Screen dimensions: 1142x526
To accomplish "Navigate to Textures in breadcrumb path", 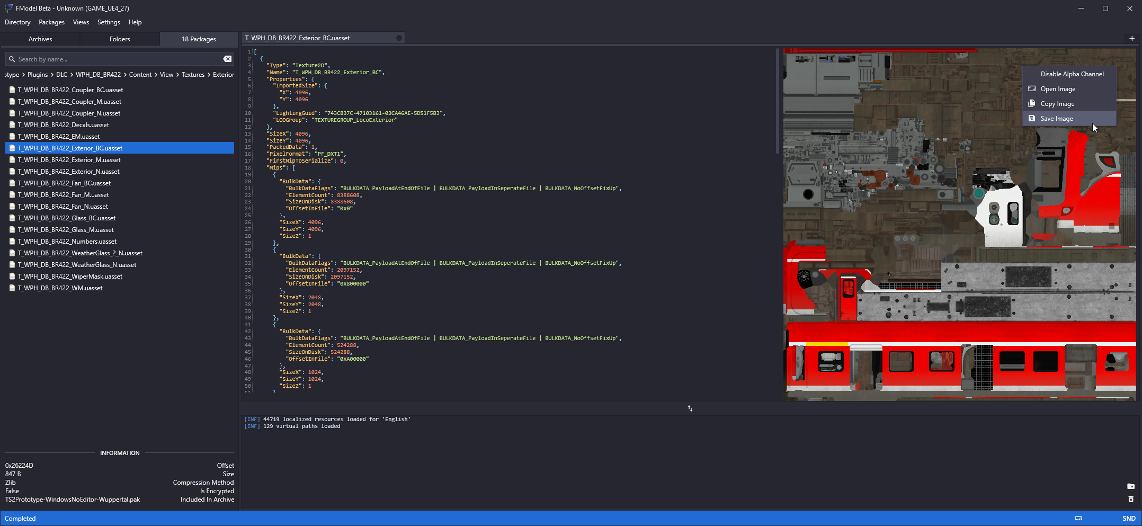I will click(193, 75).
